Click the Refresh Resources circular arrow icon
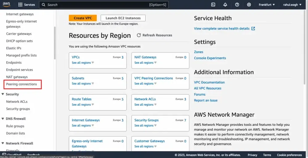Viewport: 308px width, 158px height. (139, 35)
